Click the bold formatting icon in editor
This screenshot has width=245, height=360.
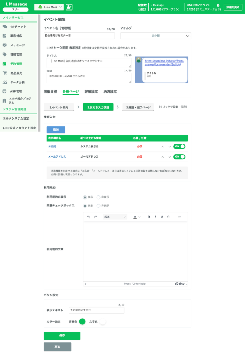tap(149, 217)
